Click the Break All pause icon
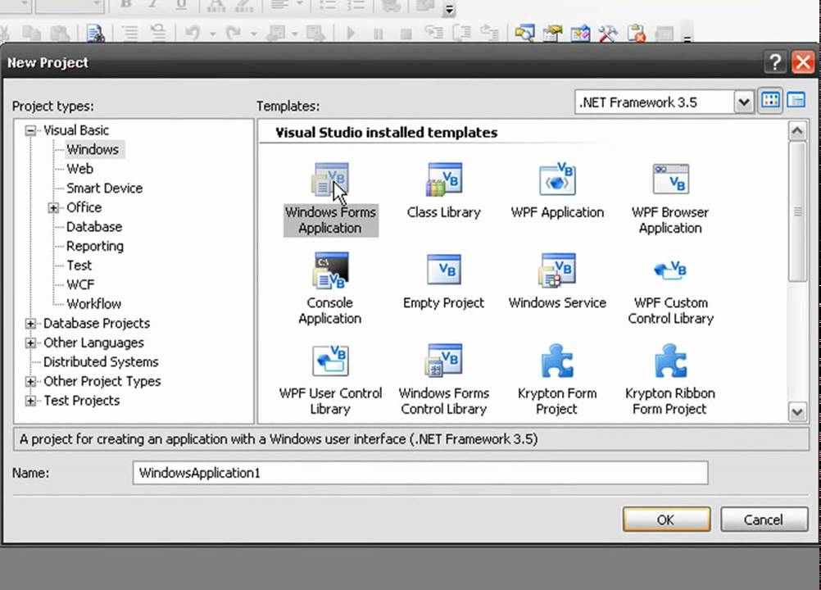Screen dimensions: 821x590 tap(379, 34)
